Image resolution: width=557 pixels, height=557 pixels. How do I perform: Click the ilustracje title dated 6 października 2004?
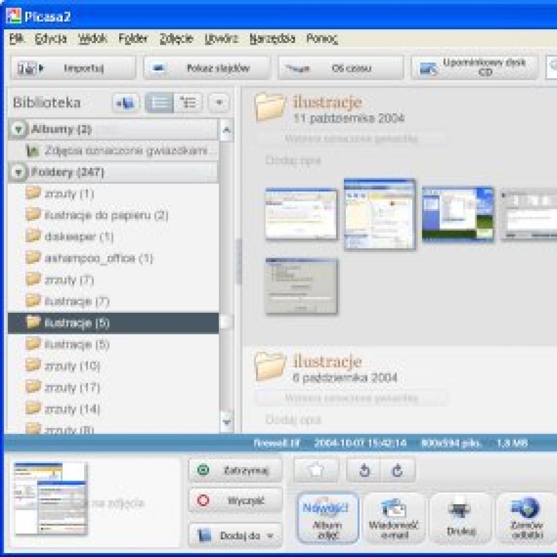(327, 362)
